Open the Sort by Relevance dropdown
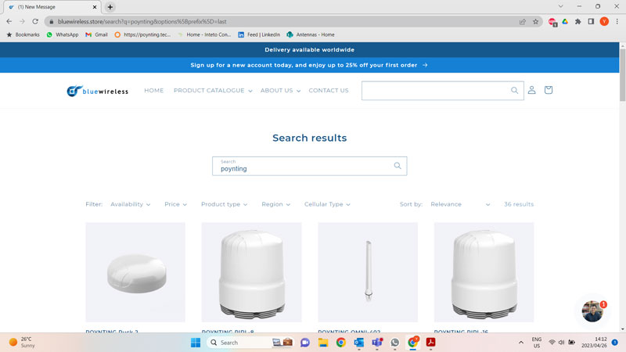 click(x=460, y=204)
